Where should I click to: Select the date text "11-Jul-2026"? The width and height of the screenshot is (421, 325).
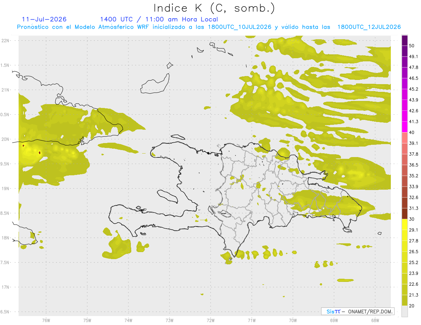pos(44,19)
